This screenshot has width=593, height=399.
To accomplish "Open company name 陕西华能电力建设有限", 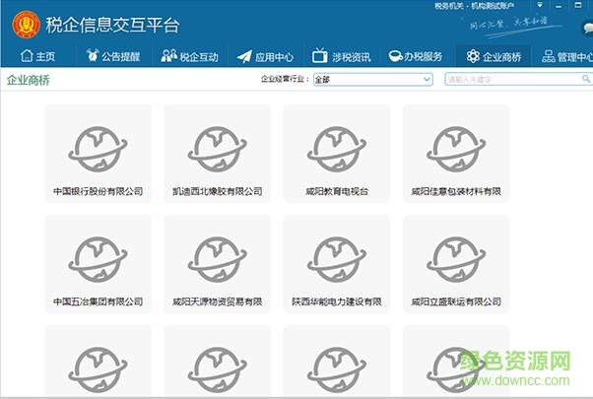I will (x=337, y=301).
